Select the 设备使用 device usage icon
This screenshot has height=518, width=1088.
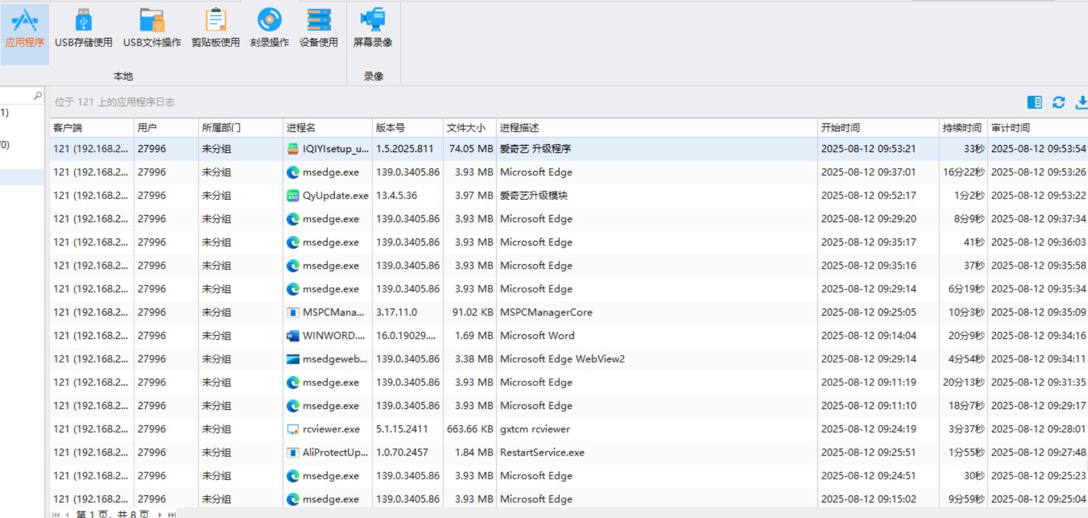point(318,29)
